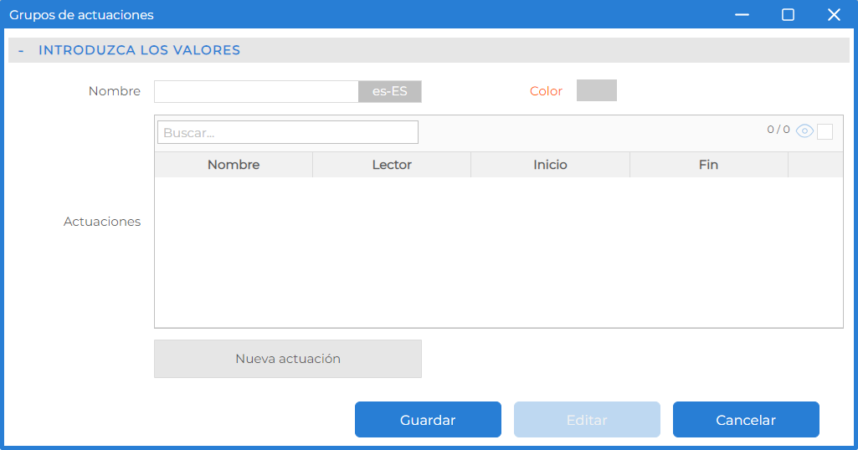Close the Grupos de actuaciones window
The image size is (858, 450).
click(834, 15)
